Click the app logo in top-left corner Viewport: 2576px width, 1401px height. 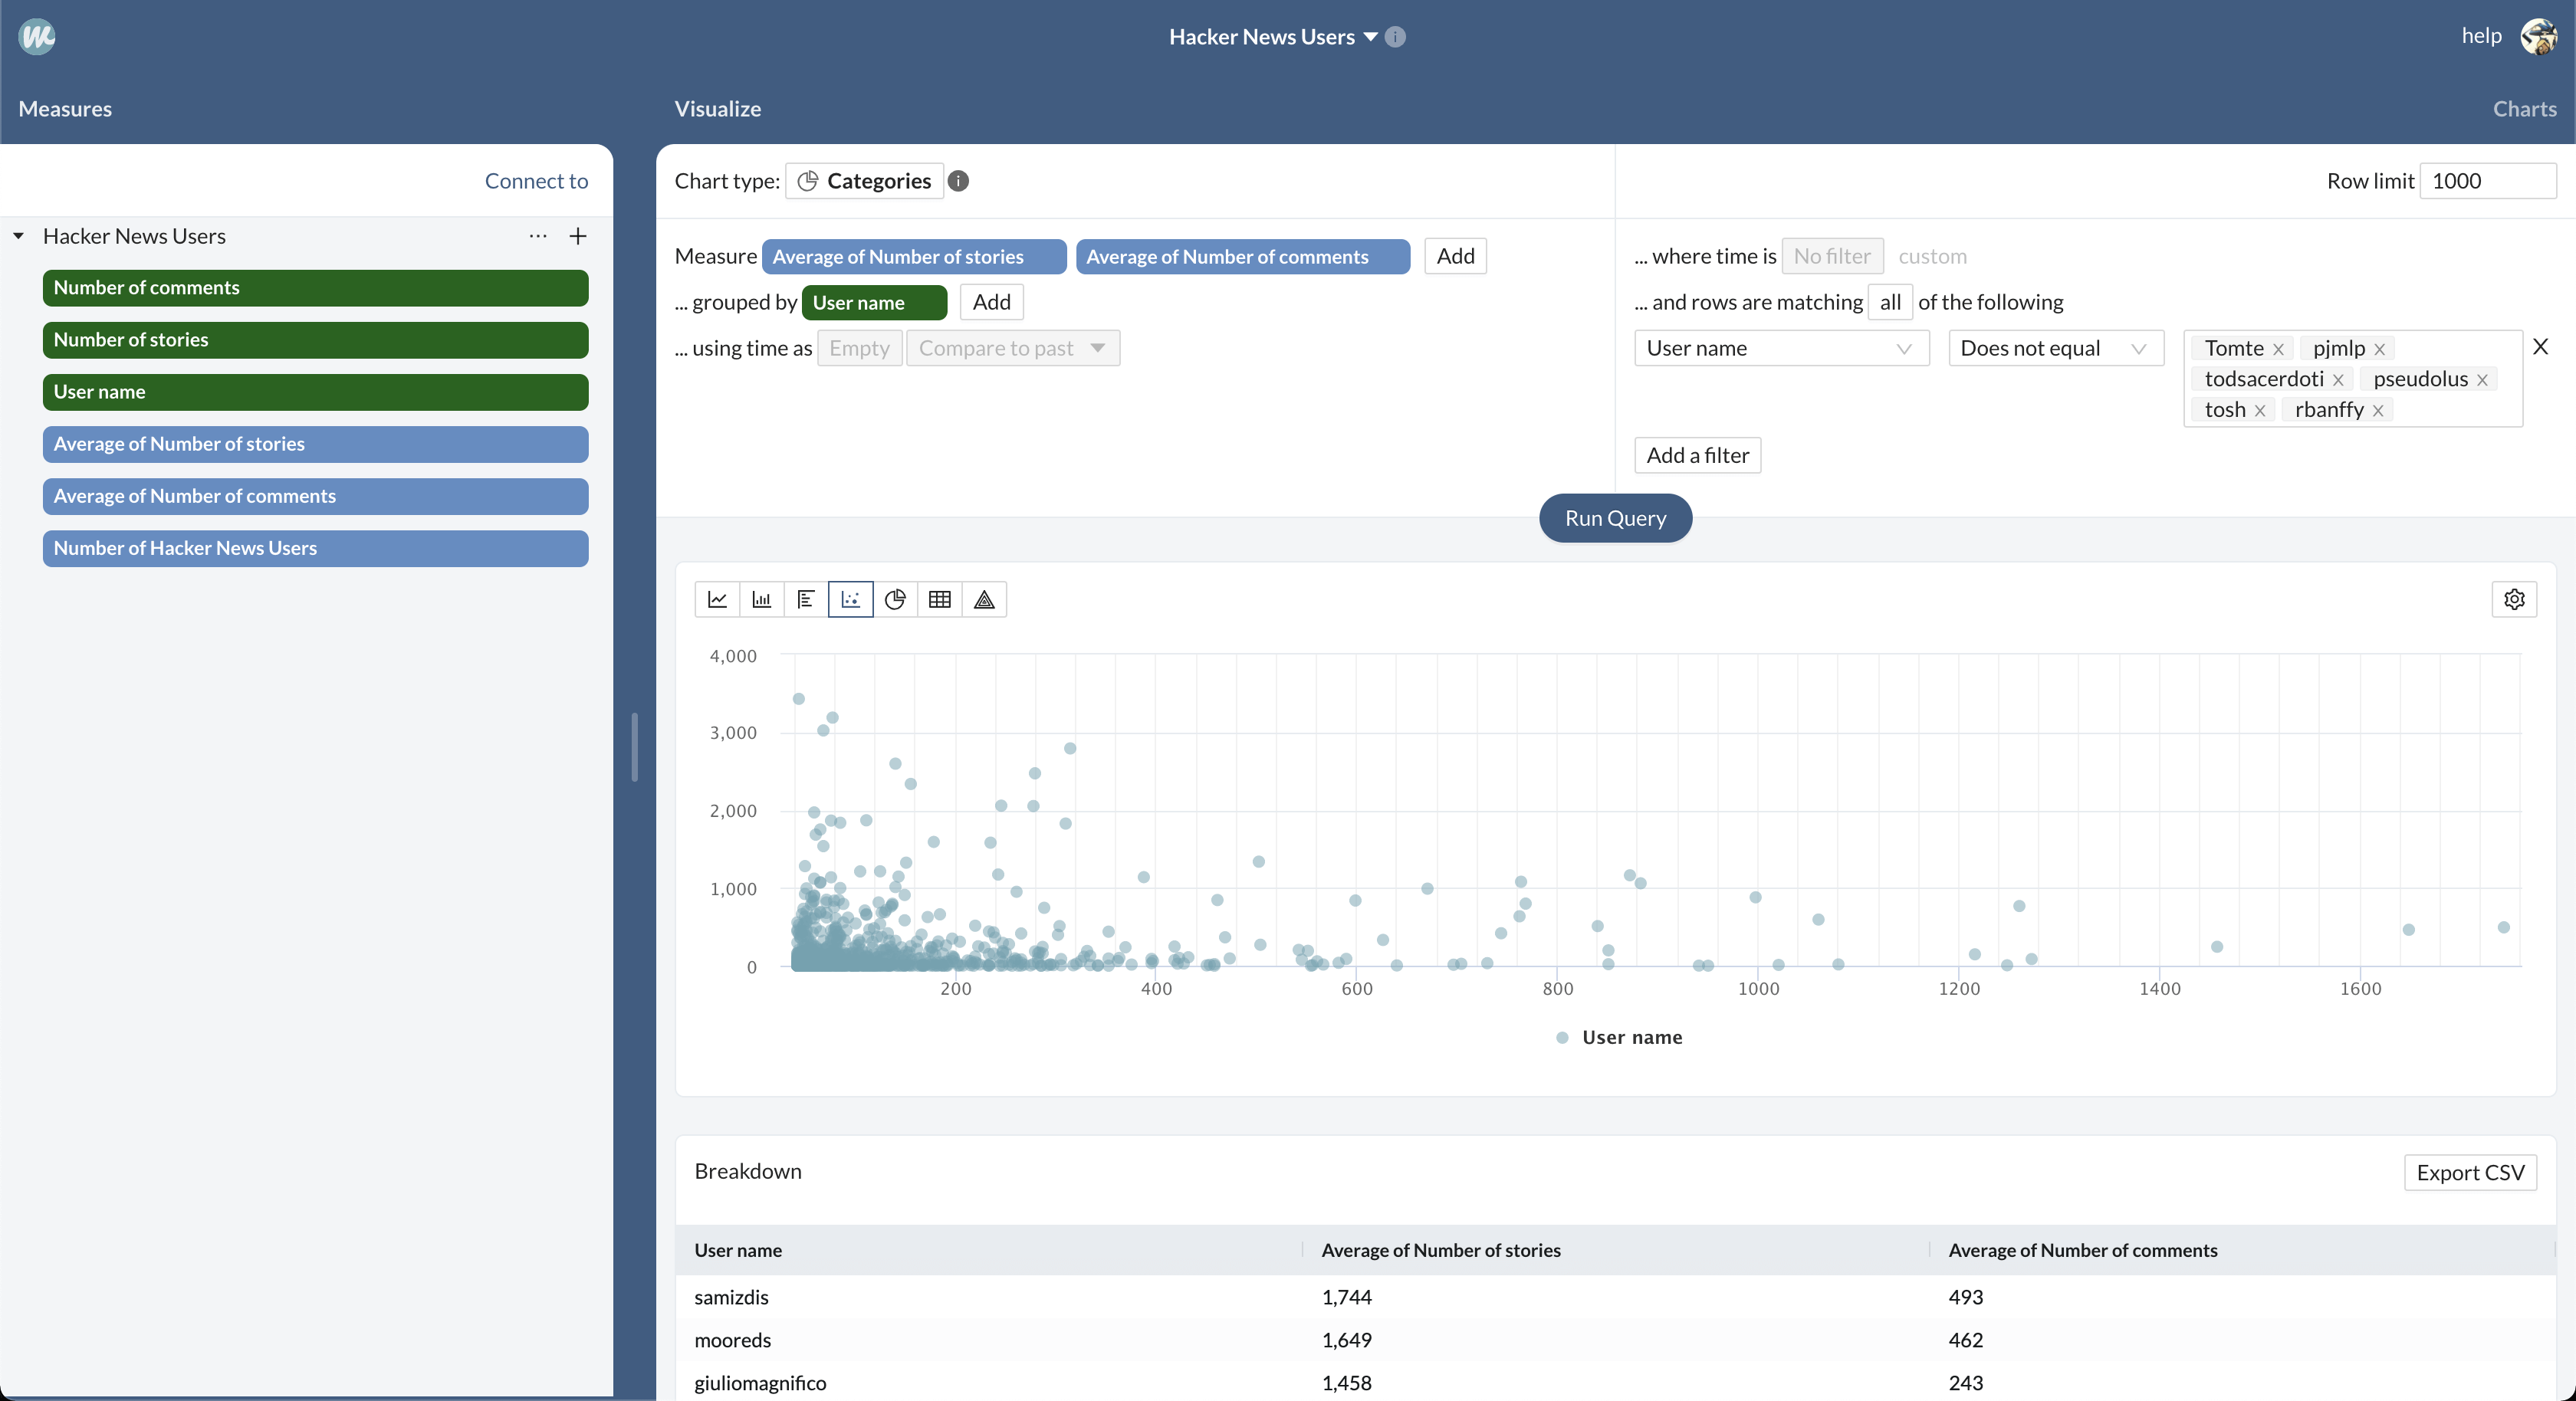tap(37, 37)
